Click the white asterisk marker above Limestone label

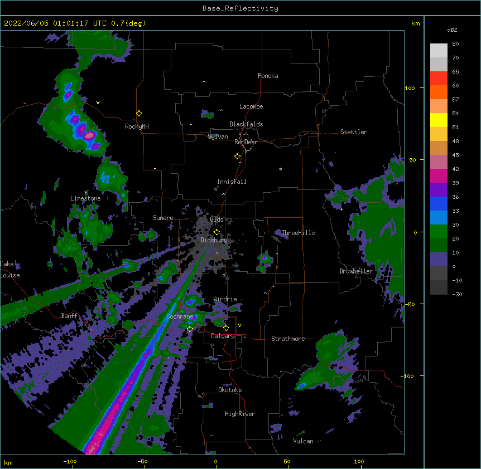point(86,193)
